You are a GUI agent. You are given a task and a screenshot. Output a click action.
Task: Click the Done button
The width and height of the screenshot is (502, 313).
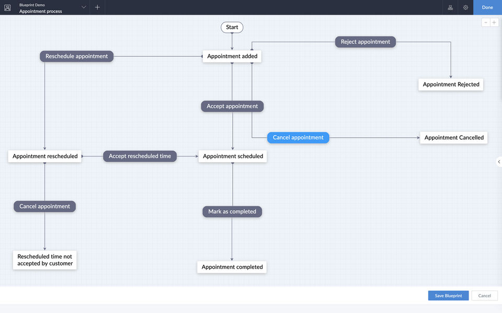487,7
